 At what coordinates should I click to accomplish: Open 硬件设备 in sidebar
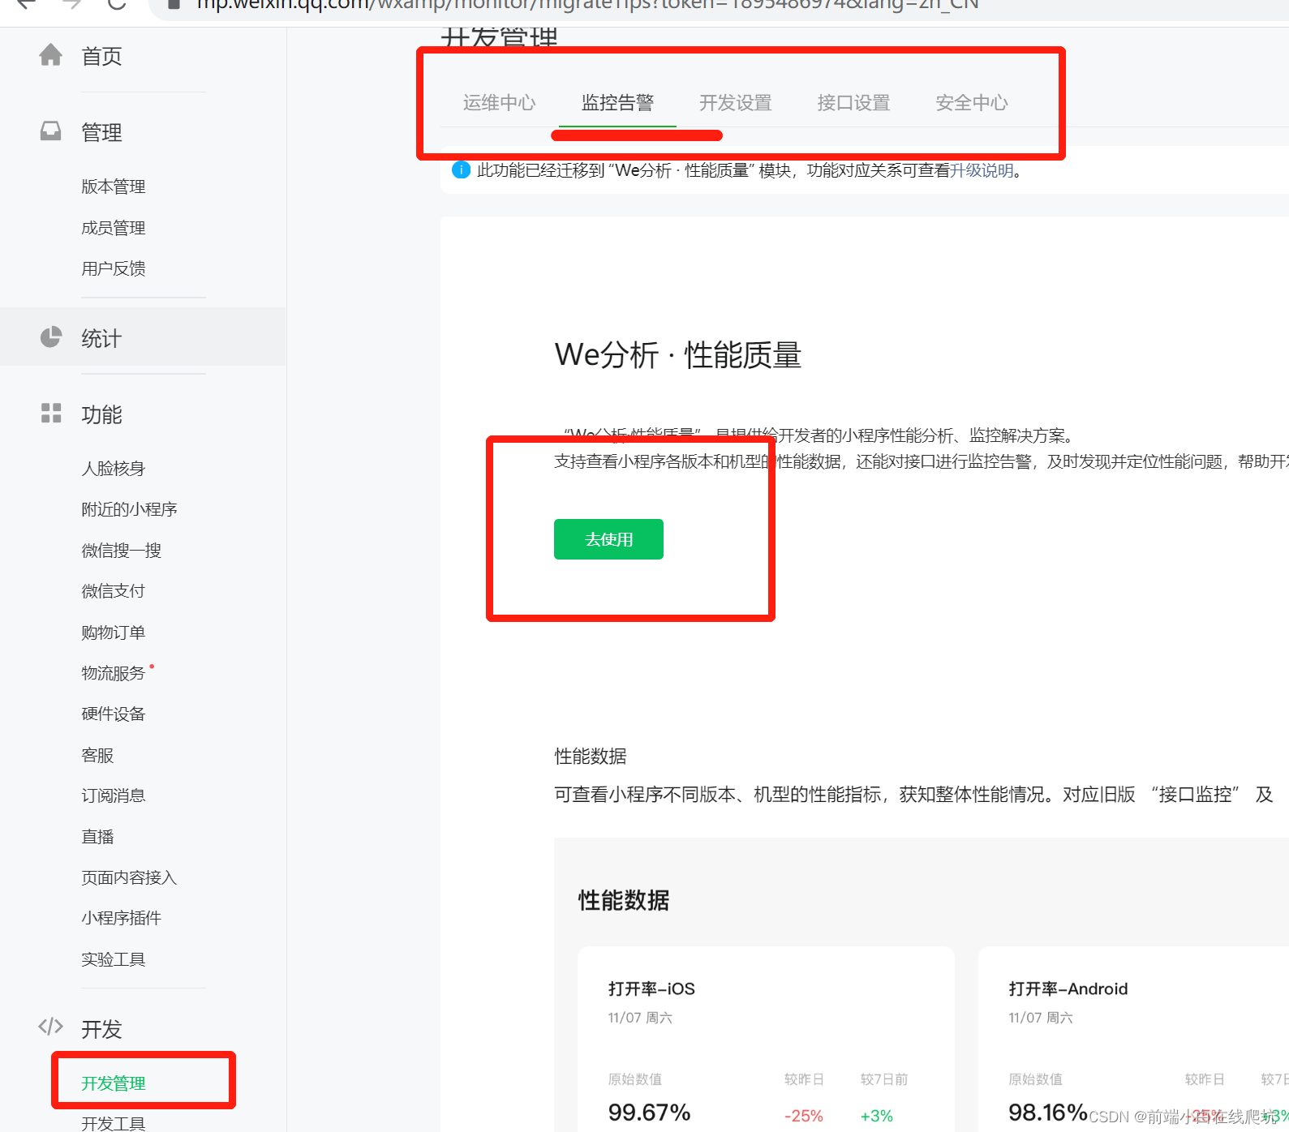(x=114, y=714)
